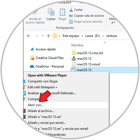Expand the recent locations dropdown chevron
Screen dimensions: 140x140
tap(43, 36)
